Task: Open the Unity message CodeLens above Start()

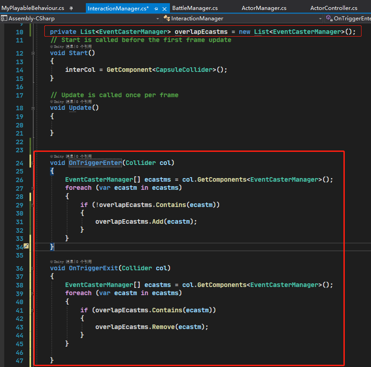Action: [62, 47]
